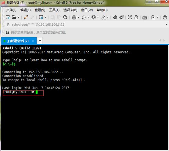The image size is (169, 151).
Task: Open the 窗口(W) menu
Action: (x=87, y=10)
